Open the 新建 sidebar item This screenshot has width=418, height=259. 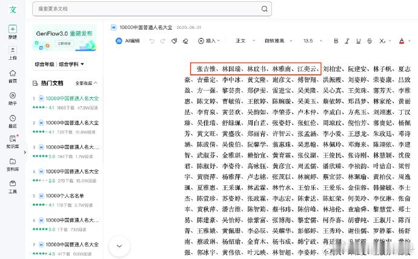pyautogui.click(x=13, y=32)
